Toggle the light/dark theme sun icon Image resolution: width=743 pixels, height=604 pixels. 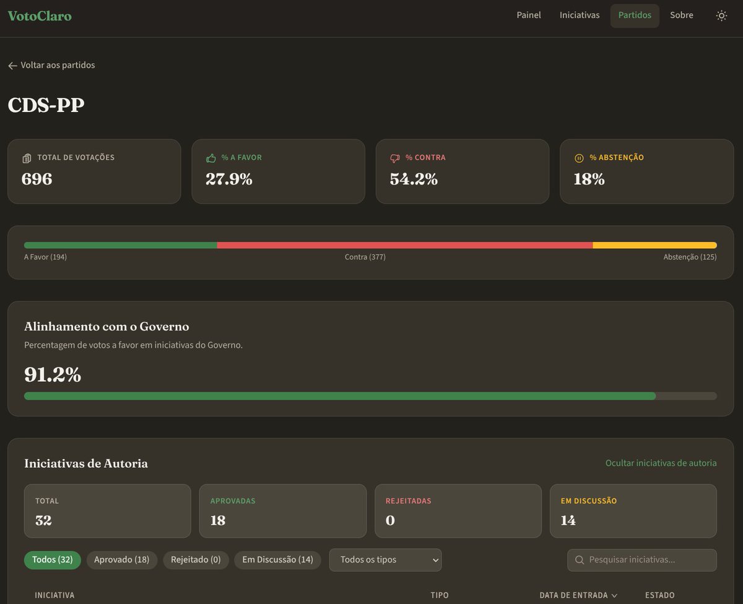pyautogui.click(x=721, y=15)
